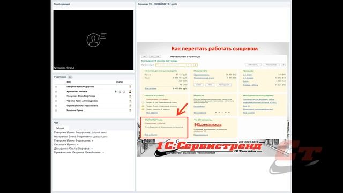Image resolution: width=343 pixels, height=193 pixels.
Task: Open Все новости link
Action: [x=200, y=113]
